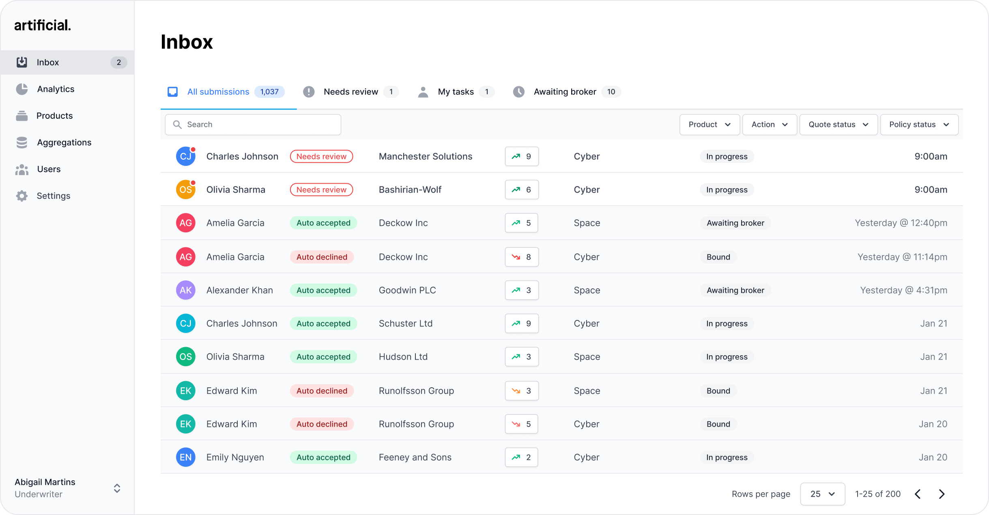Switch to the Awaiting broker tab
Viewport: 989px width, 515px height.
565,92
